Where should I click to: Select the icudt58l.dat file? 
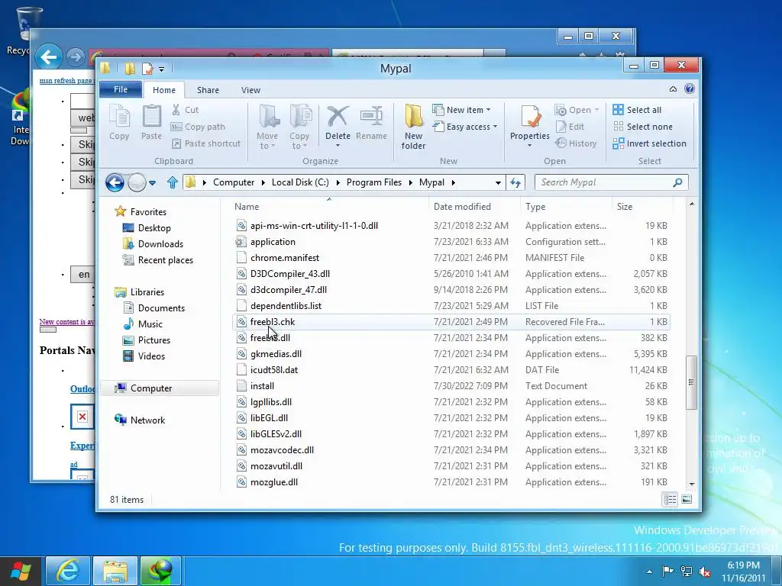[451, 370]
